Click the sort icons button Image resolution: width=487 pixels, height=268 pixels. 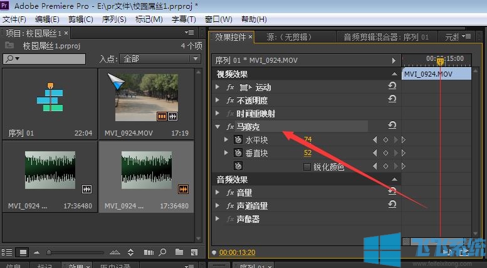130,252
